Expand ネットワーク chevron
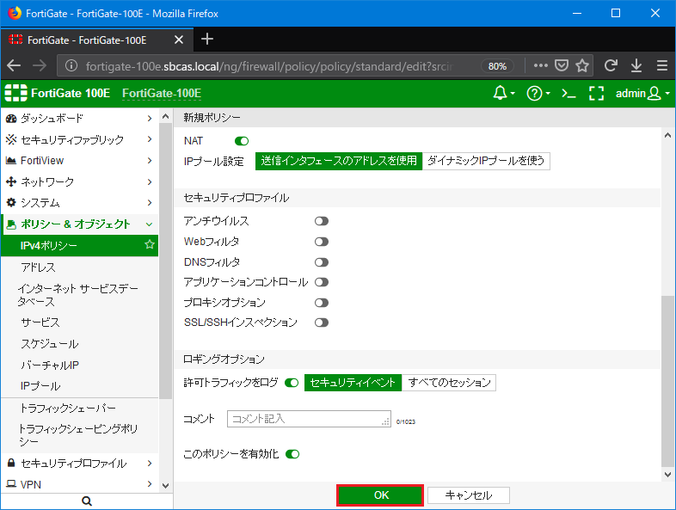This screenshot has height=510, width=676. click(150, 181)
